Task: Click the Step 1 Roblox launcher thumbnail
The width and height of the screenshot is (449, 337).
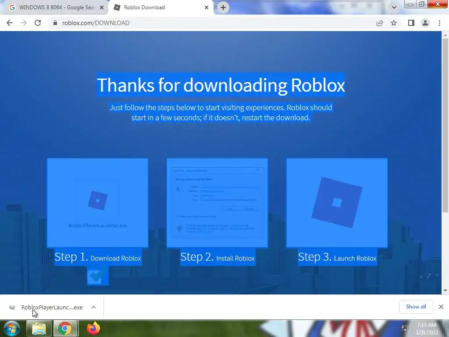Action: click(x=98, y=203)
